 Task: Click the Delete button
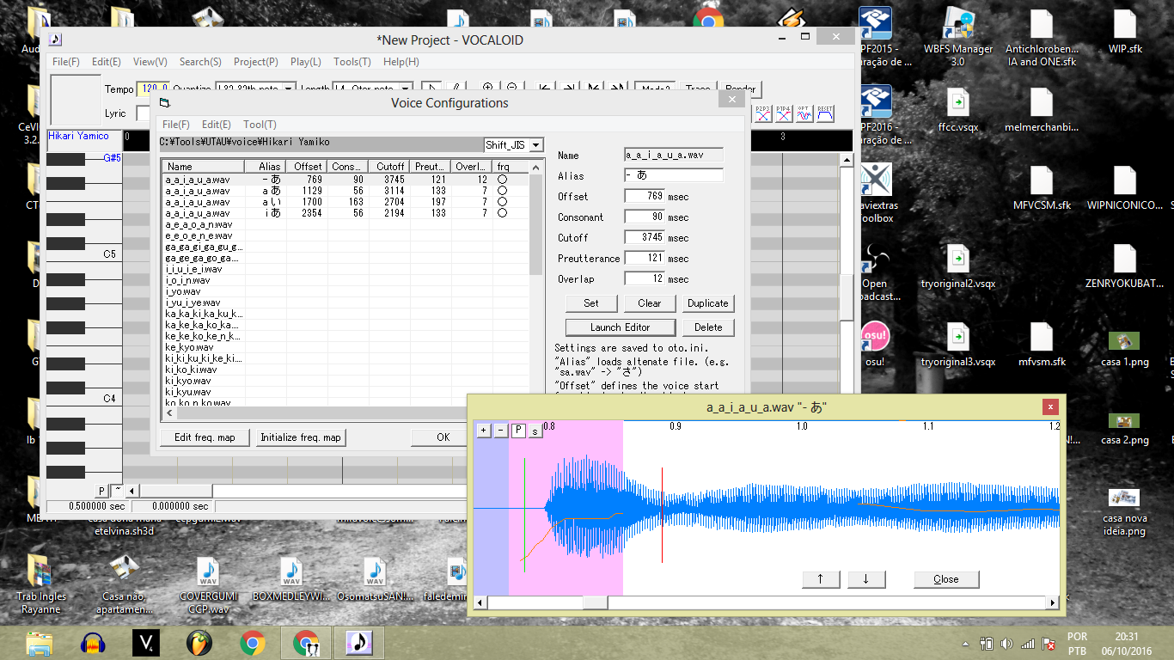(x=708, y=327)
